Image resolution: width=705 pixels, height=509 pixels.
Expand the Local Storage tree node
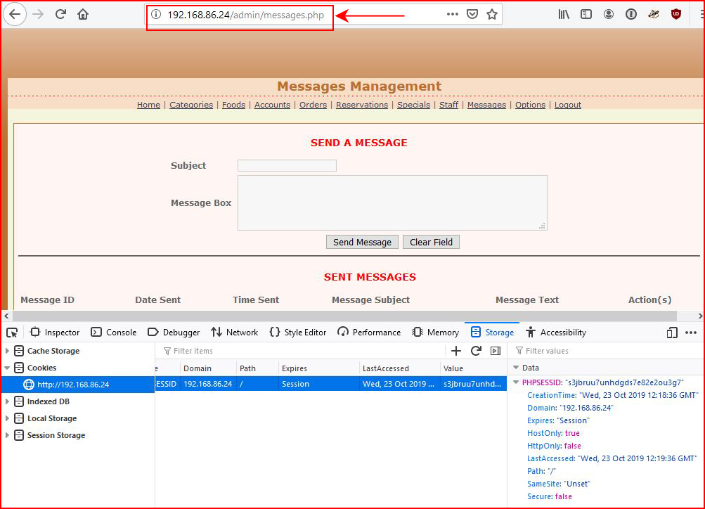[7, 418]
